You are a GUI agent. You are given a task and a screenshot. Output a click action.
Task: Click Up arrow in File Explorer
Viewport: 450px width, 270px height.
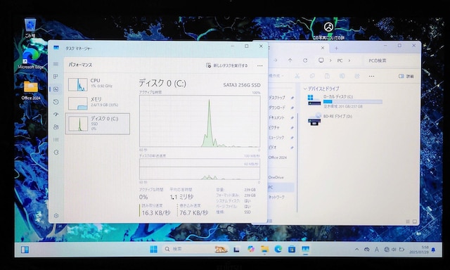click(x=290, y=60)
